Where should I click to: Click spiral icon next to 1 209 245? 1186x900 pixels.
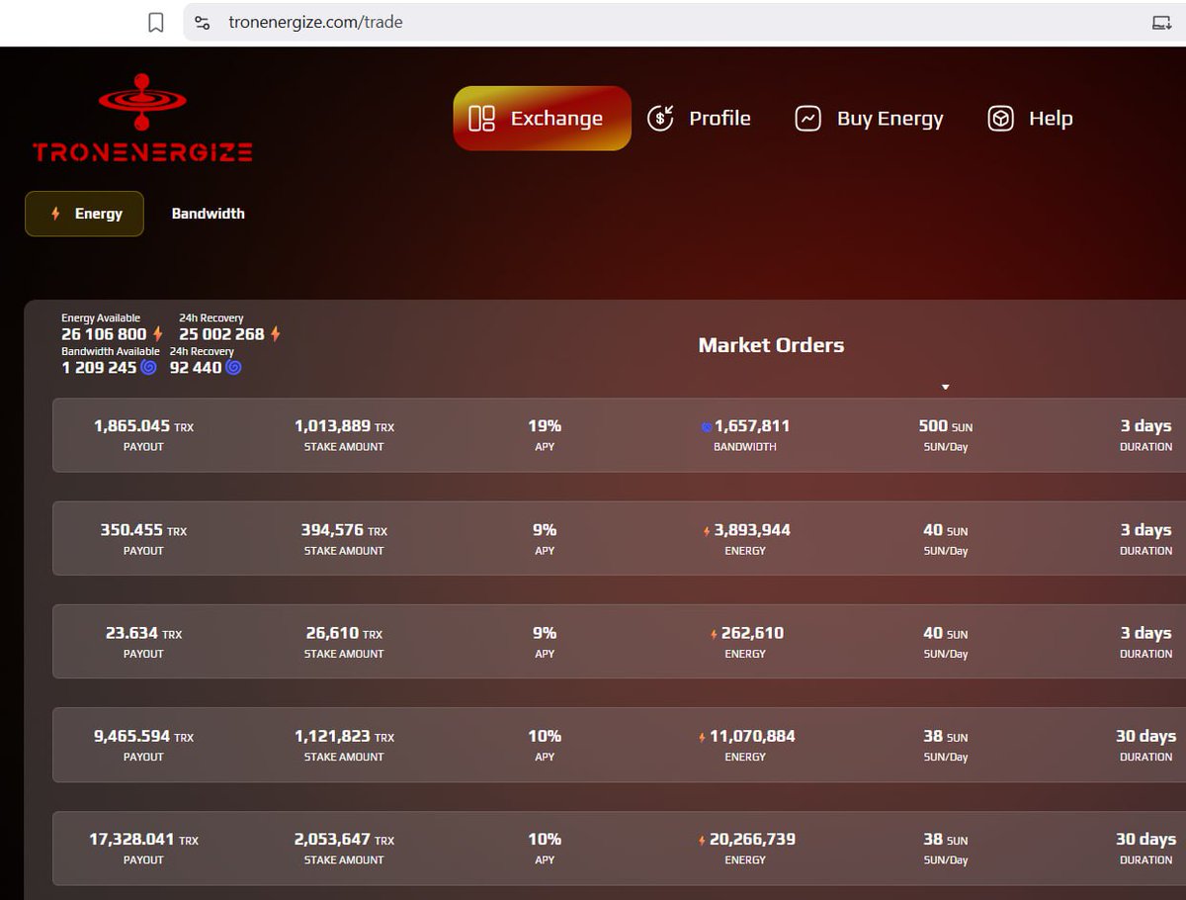pos(148,367)
